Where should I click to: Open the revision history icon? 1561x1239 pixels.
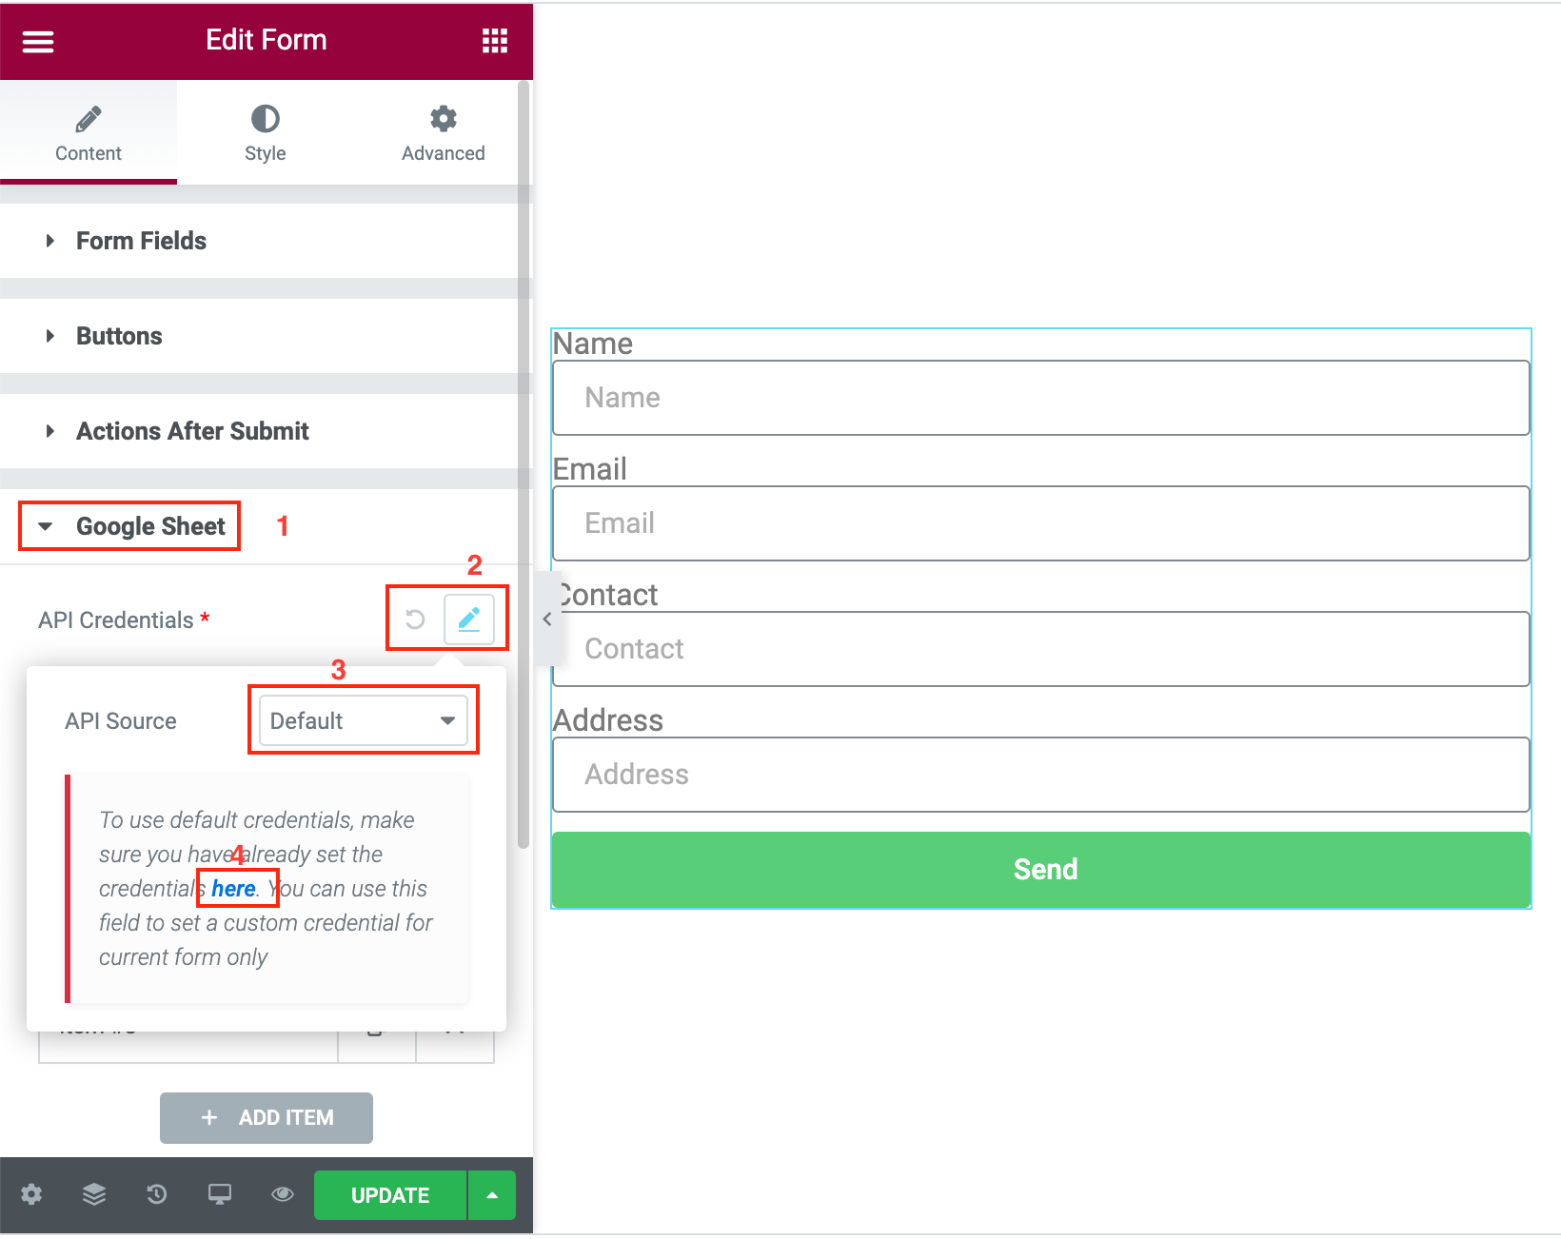(157, 1194)
